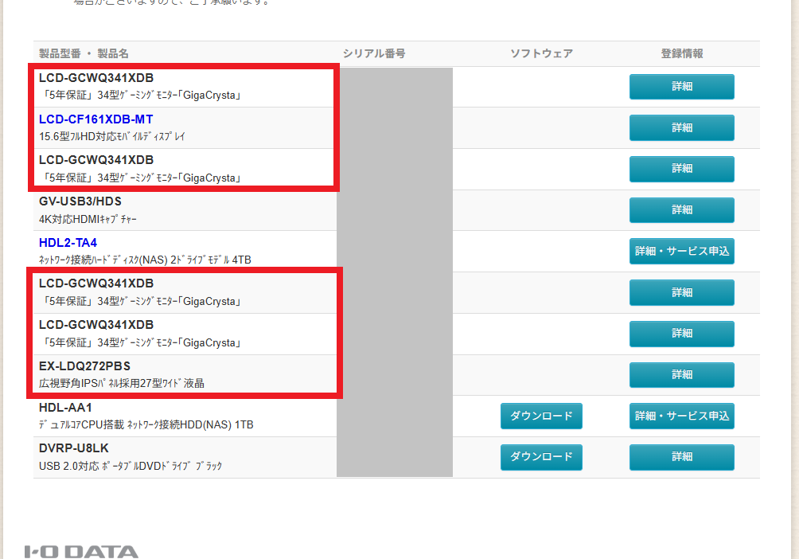Select the HDL-AA1 product name
The height and width of the screenshot is (559, 799).
[65, 408]
